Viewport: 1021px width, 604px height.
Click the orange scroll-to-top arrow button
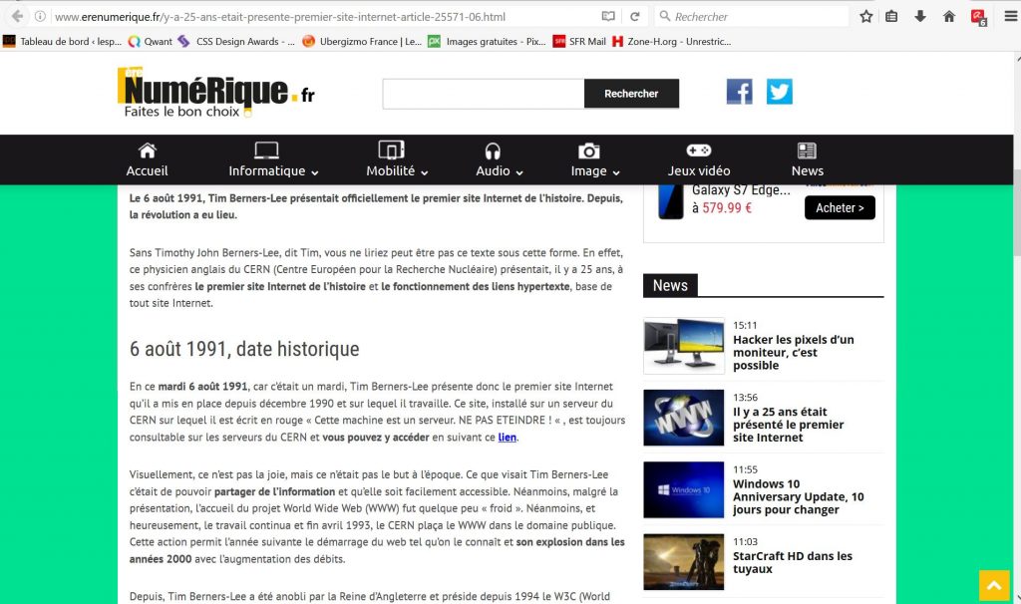(x=994, y=585)
